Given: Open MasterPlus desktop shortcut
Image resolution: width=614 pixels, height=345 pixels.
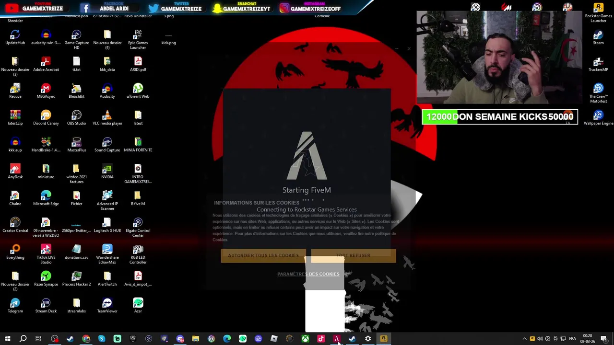Looking at the screenshot, I should [76, 145].
